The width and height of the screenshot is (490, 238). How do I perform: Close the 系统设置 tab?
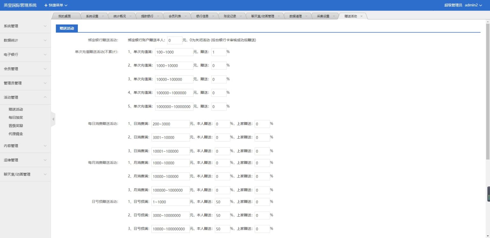point(103,16)
